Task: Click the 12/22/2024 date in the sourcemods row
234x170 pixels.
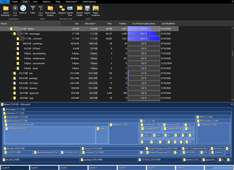Action: (167, 64)
